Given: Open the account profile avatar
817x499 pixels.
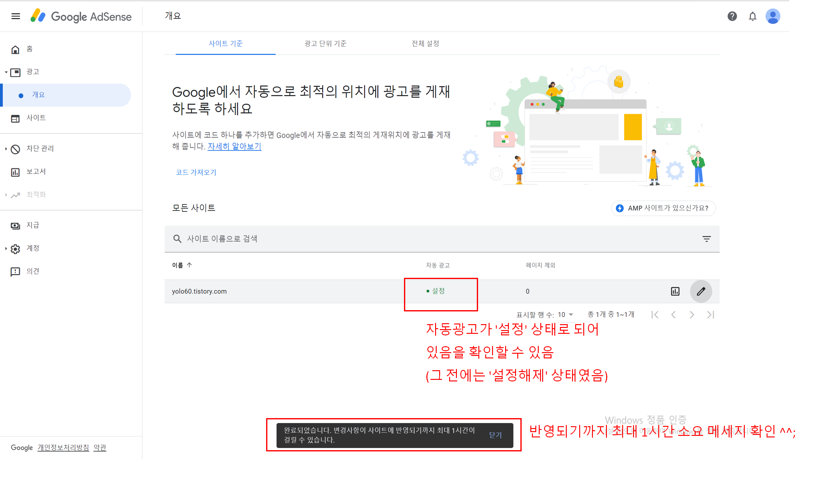Looking at the screenshot, I should 772,16.
